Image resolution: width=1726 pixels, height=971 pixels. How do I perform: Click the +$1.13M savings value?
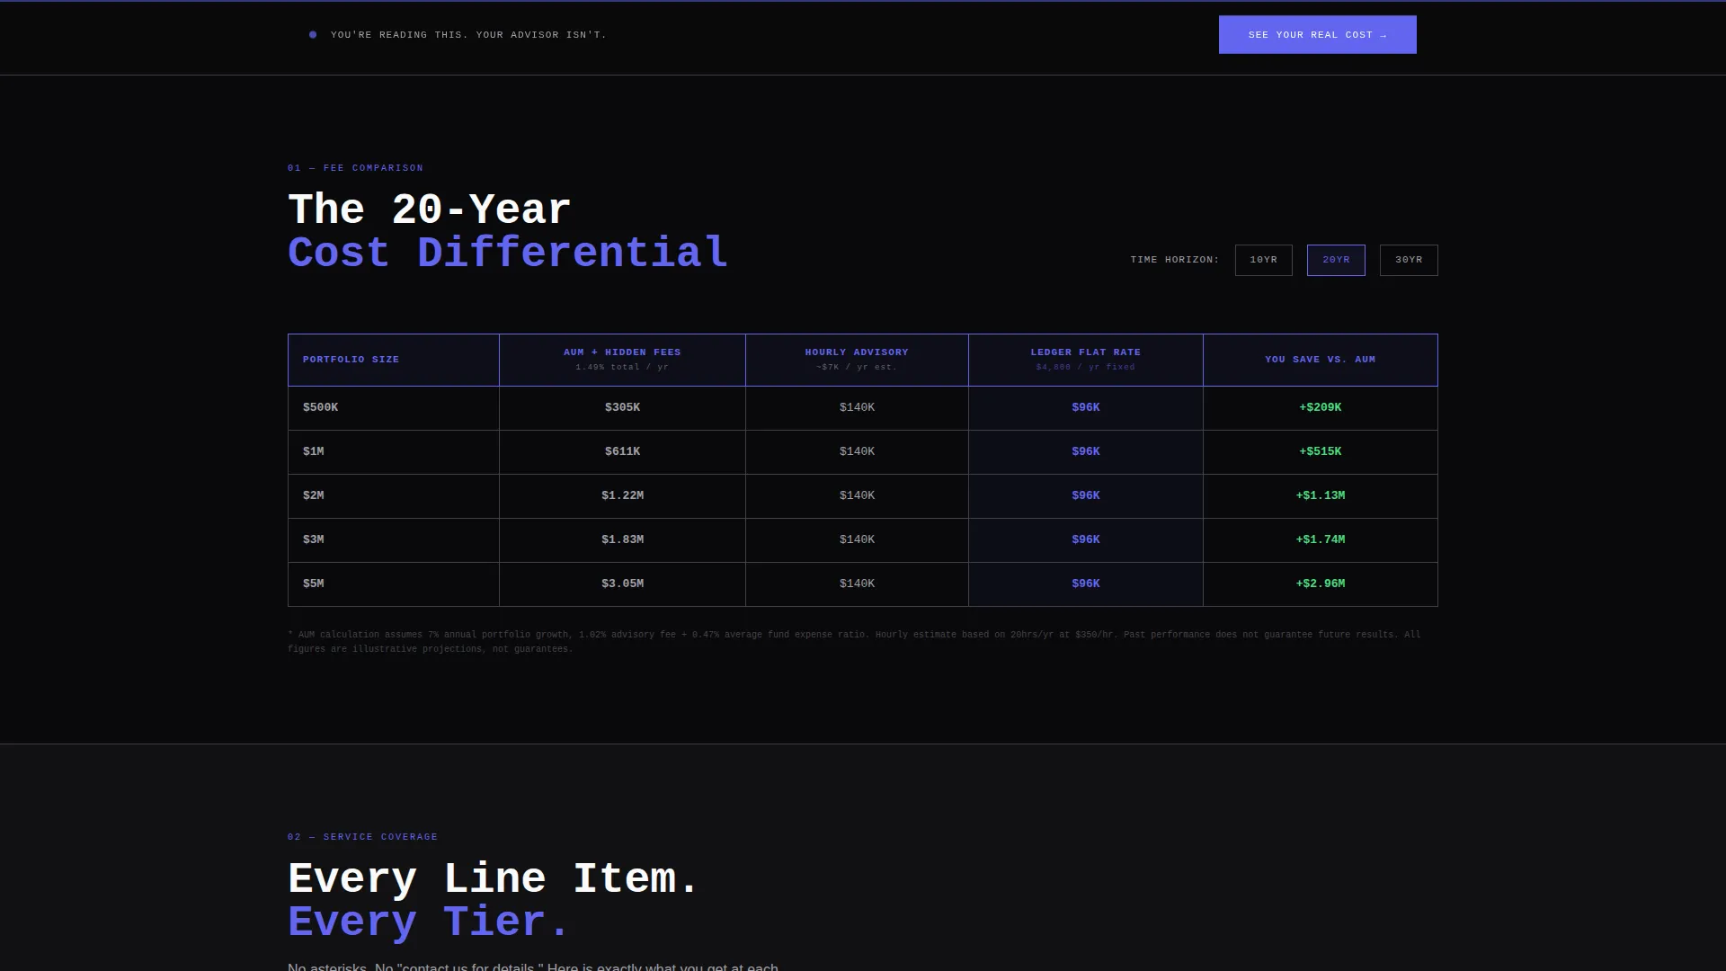pos(1320,495)
